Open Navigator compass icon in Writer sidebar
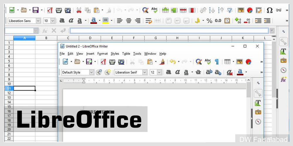 258,121
